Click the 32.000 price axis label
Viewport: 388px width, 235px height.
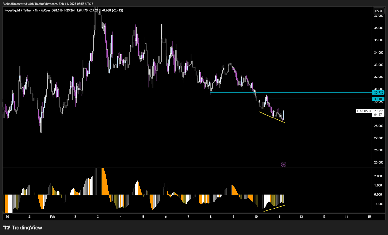(x=378, y=77)
